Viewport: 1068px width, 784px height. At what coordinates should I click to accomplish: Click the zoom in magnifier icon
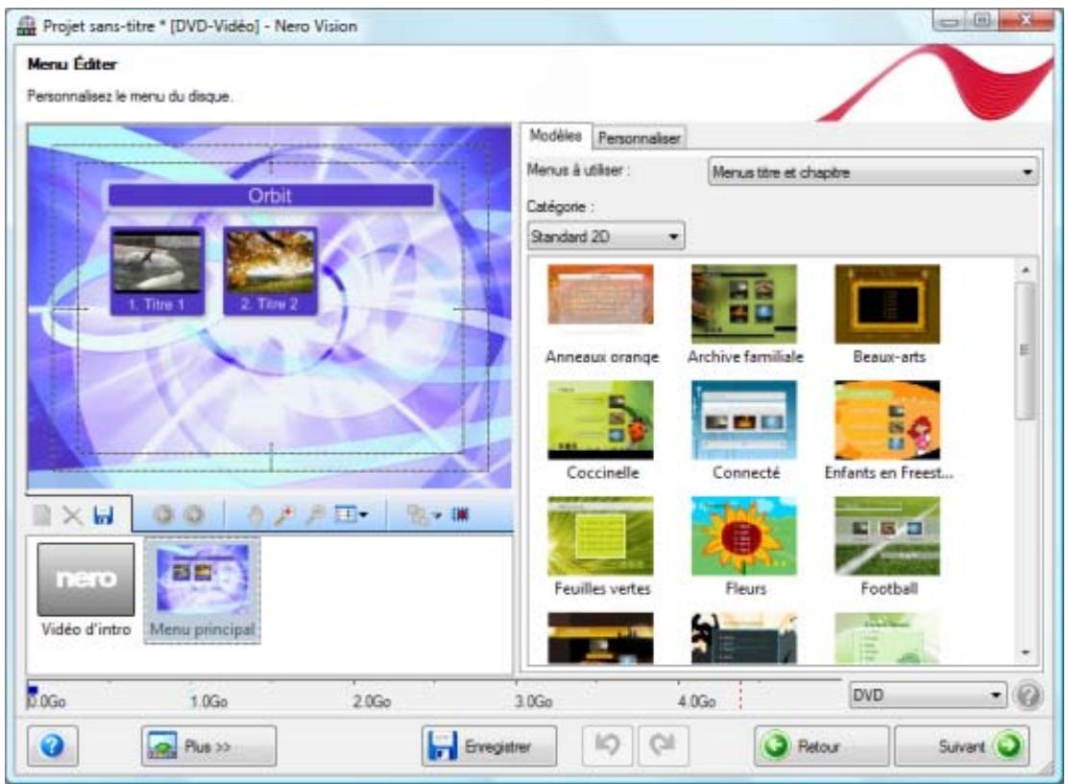[x=284, y=515]
